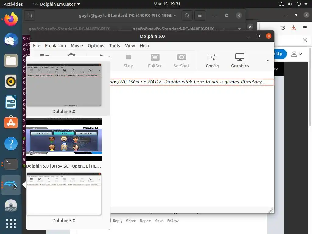Open Ubuntu Software from the dock
Image resolution: width=312 pixels, height=234 pixels.
click(x=11, y=122)
